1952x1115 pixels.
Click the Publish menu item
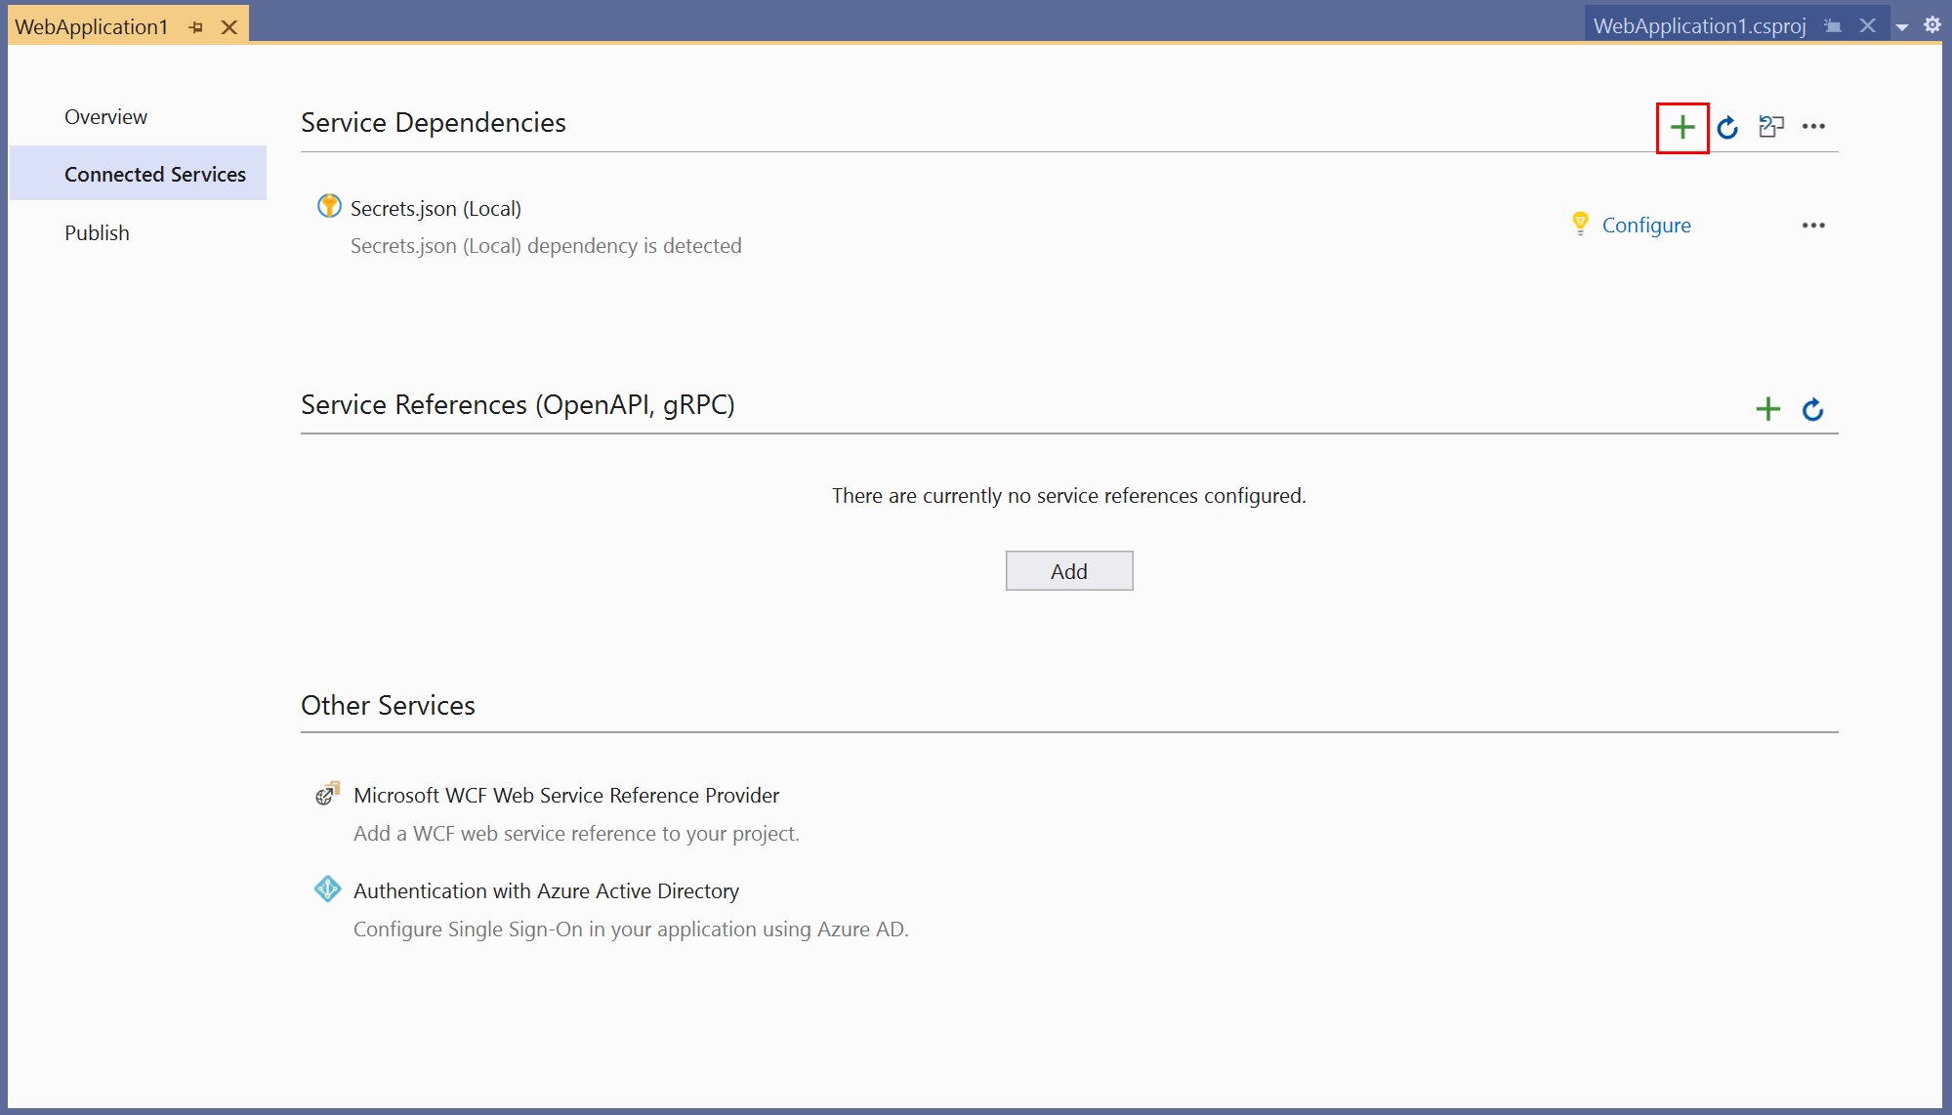pos(95,231)
